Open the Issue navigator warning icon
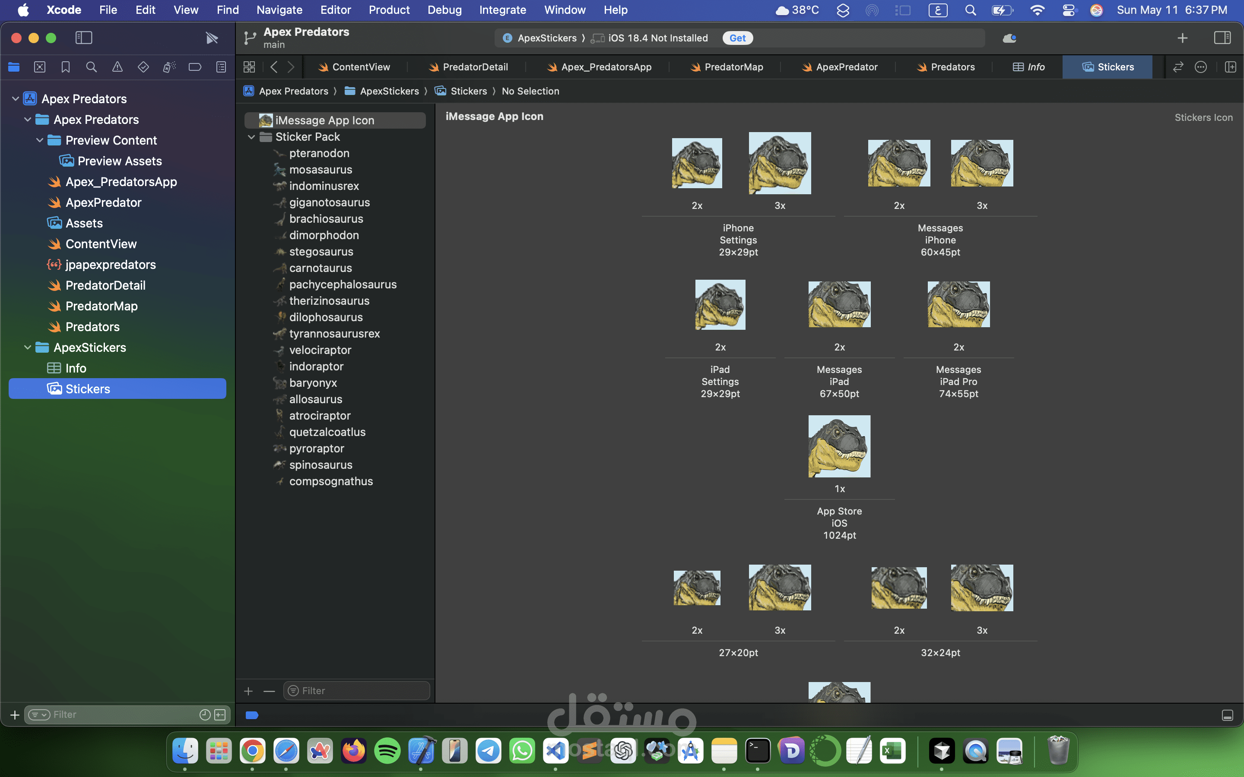The width and height of the screenshot is (1244, 777). click(x=117, y=67)
